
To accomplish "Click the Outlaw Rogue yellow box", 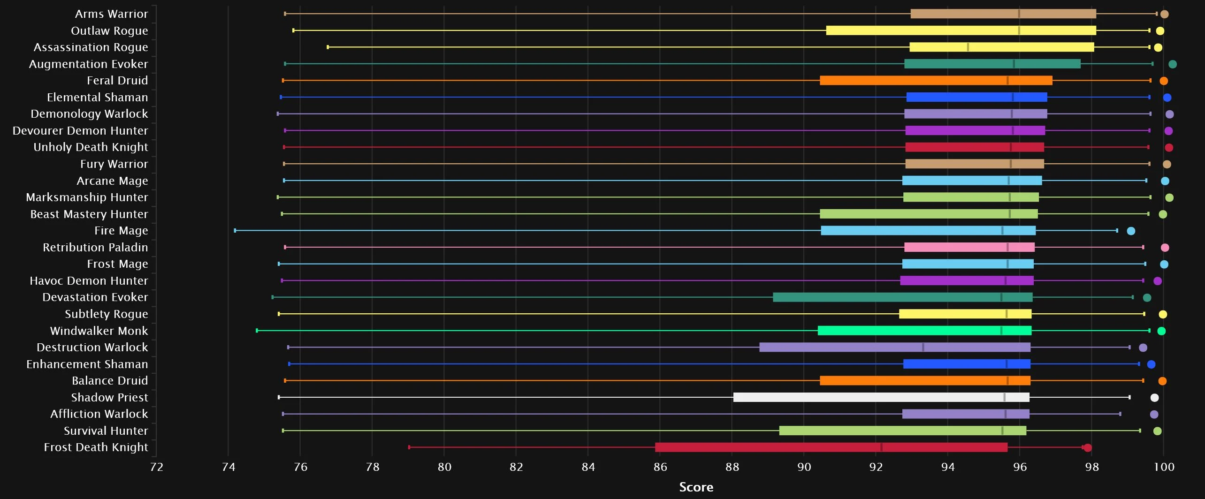I will point(961,31).
